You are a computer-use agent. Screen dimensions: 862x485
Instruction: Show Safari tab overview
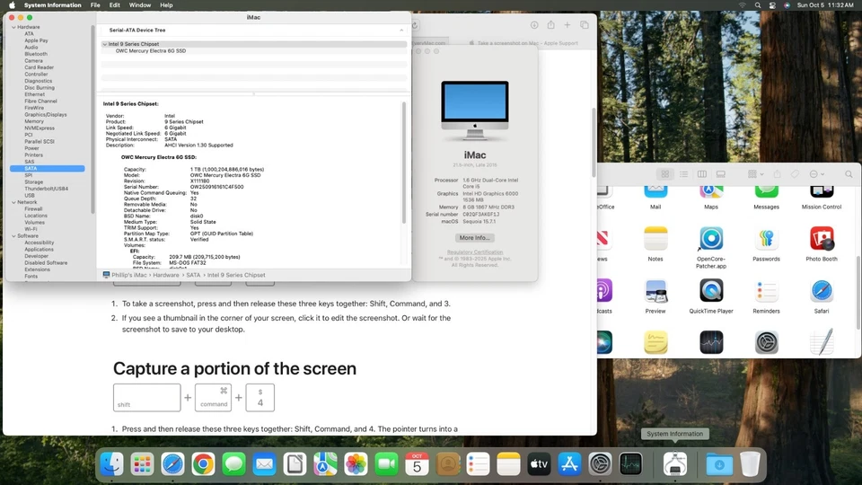click(x=585, y=25)
